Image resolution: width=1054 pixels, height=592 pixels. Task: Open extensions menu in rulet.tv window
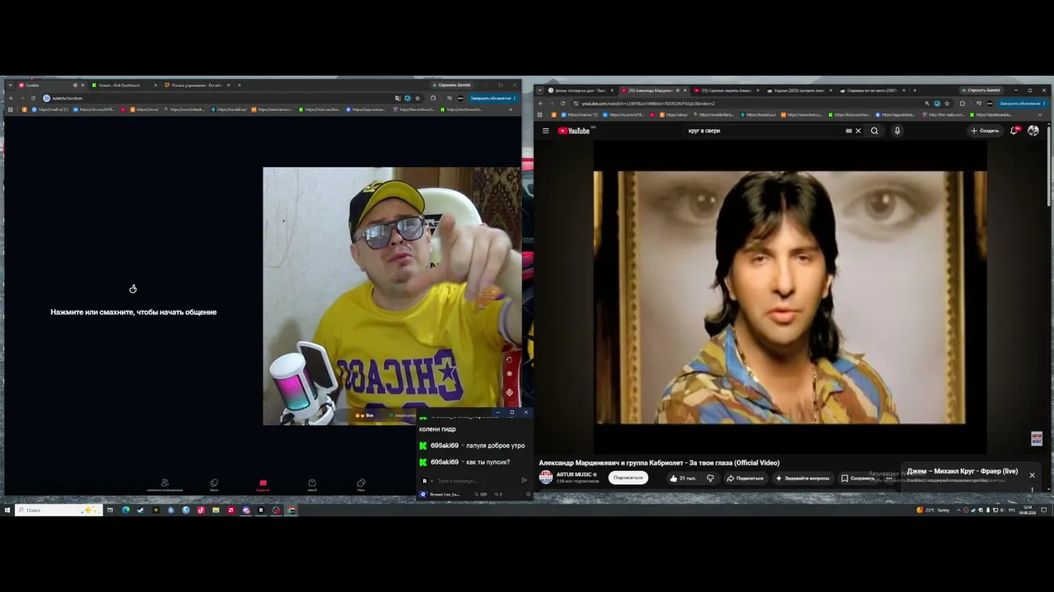click(x=433, y=98)
